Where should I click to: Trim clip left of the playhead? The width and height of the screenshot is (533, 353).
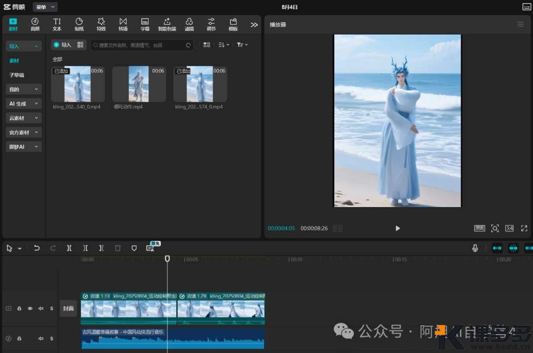point(85,248)
